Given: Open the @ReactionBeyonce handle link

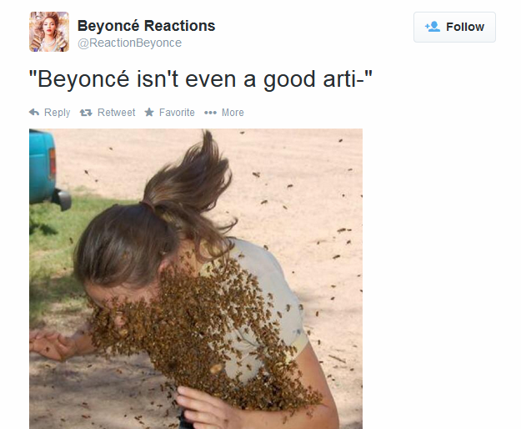Looking at the screenshot, I should pos(129,43).
